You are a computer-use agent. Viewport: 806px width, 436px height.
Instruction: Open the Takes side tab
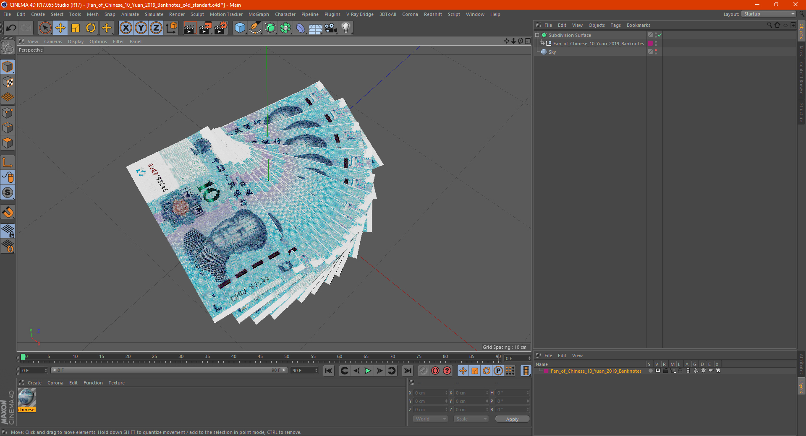801,51
